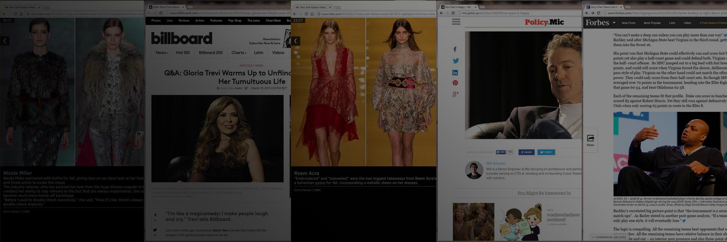
Task: Click the Mic address bar URL
Action: 496,13
